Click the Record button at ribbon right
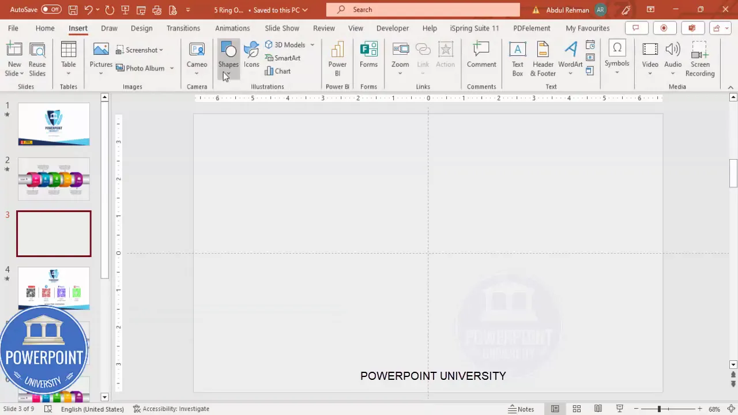Viewport: 738px width, 415px height. 664,28
